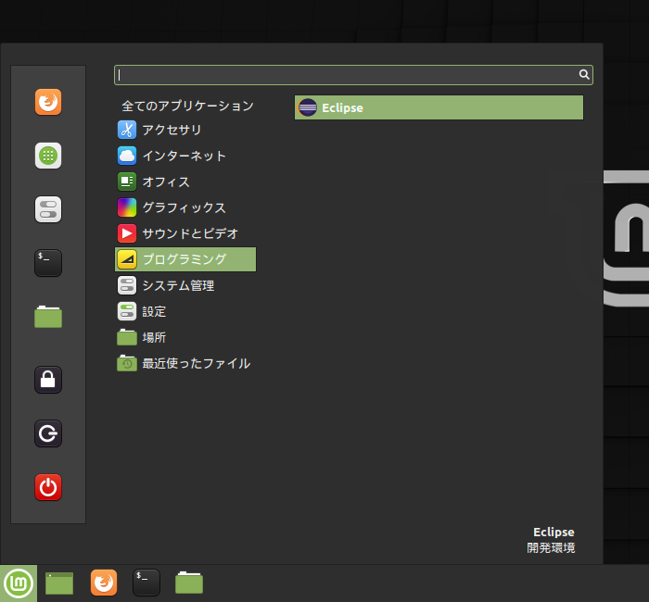
Task: Open the グラフィックス category
Action: coord(185,207)
